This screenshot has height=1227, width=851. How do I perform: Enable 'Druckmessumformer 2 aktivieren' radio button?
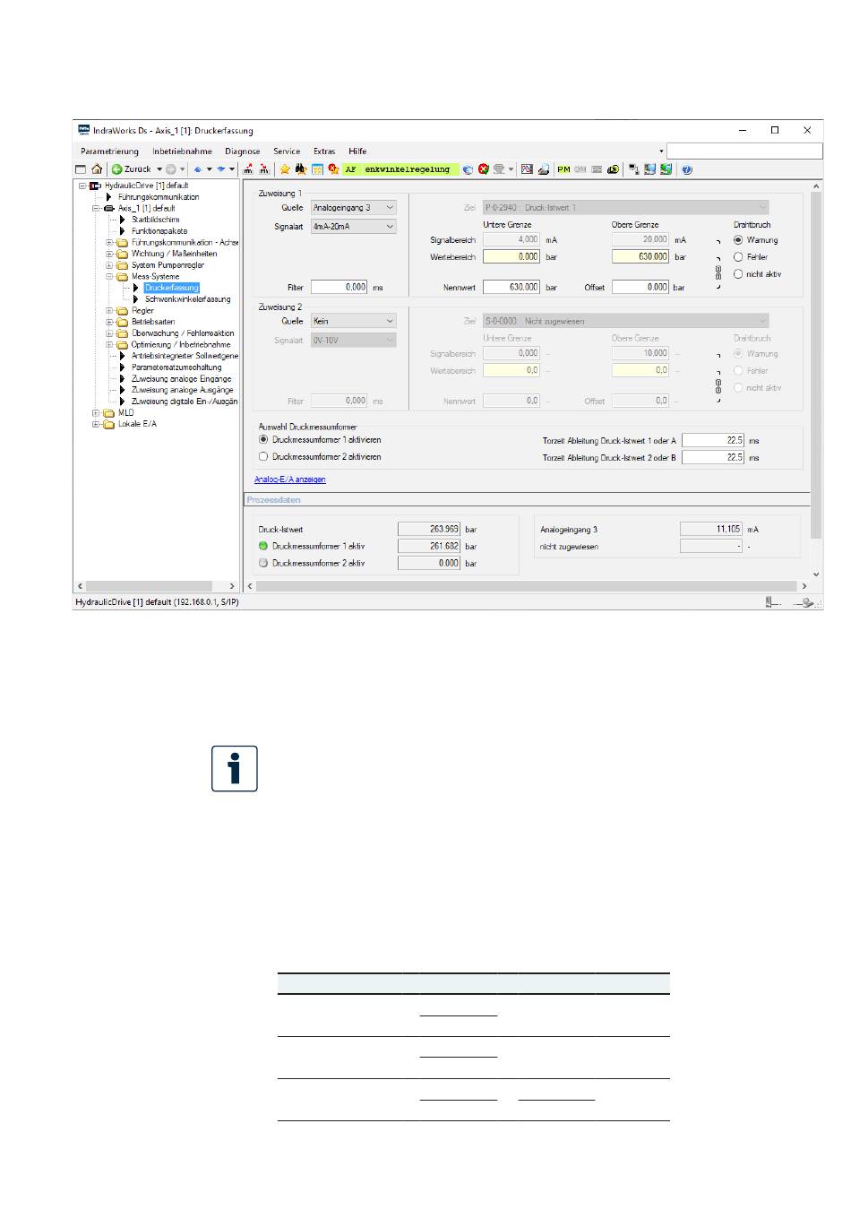263,457
